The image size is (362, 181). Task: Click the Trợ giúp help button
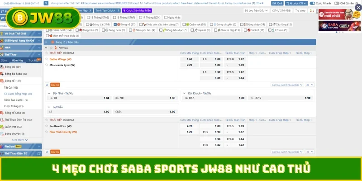300,10
